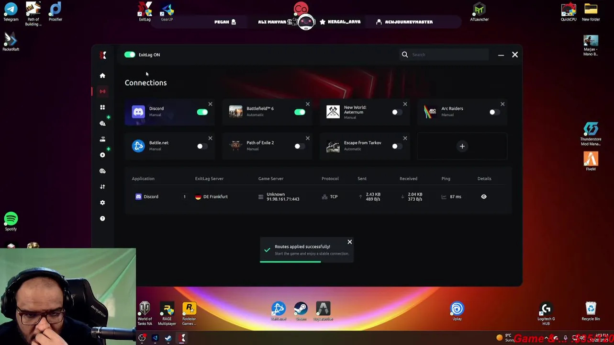Open Rockstar Games desktop shortcut
Image resolution: width=614 pixels, height=345 pixels.
189,313
